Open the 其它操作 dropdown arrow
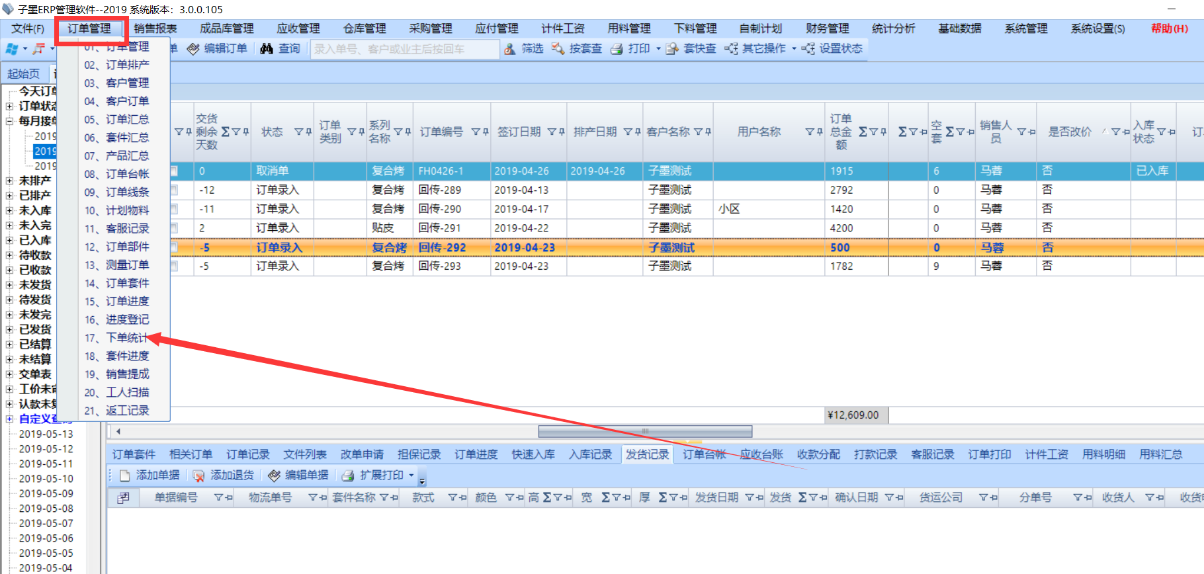1204x574 pixels. tap(794, 49)
